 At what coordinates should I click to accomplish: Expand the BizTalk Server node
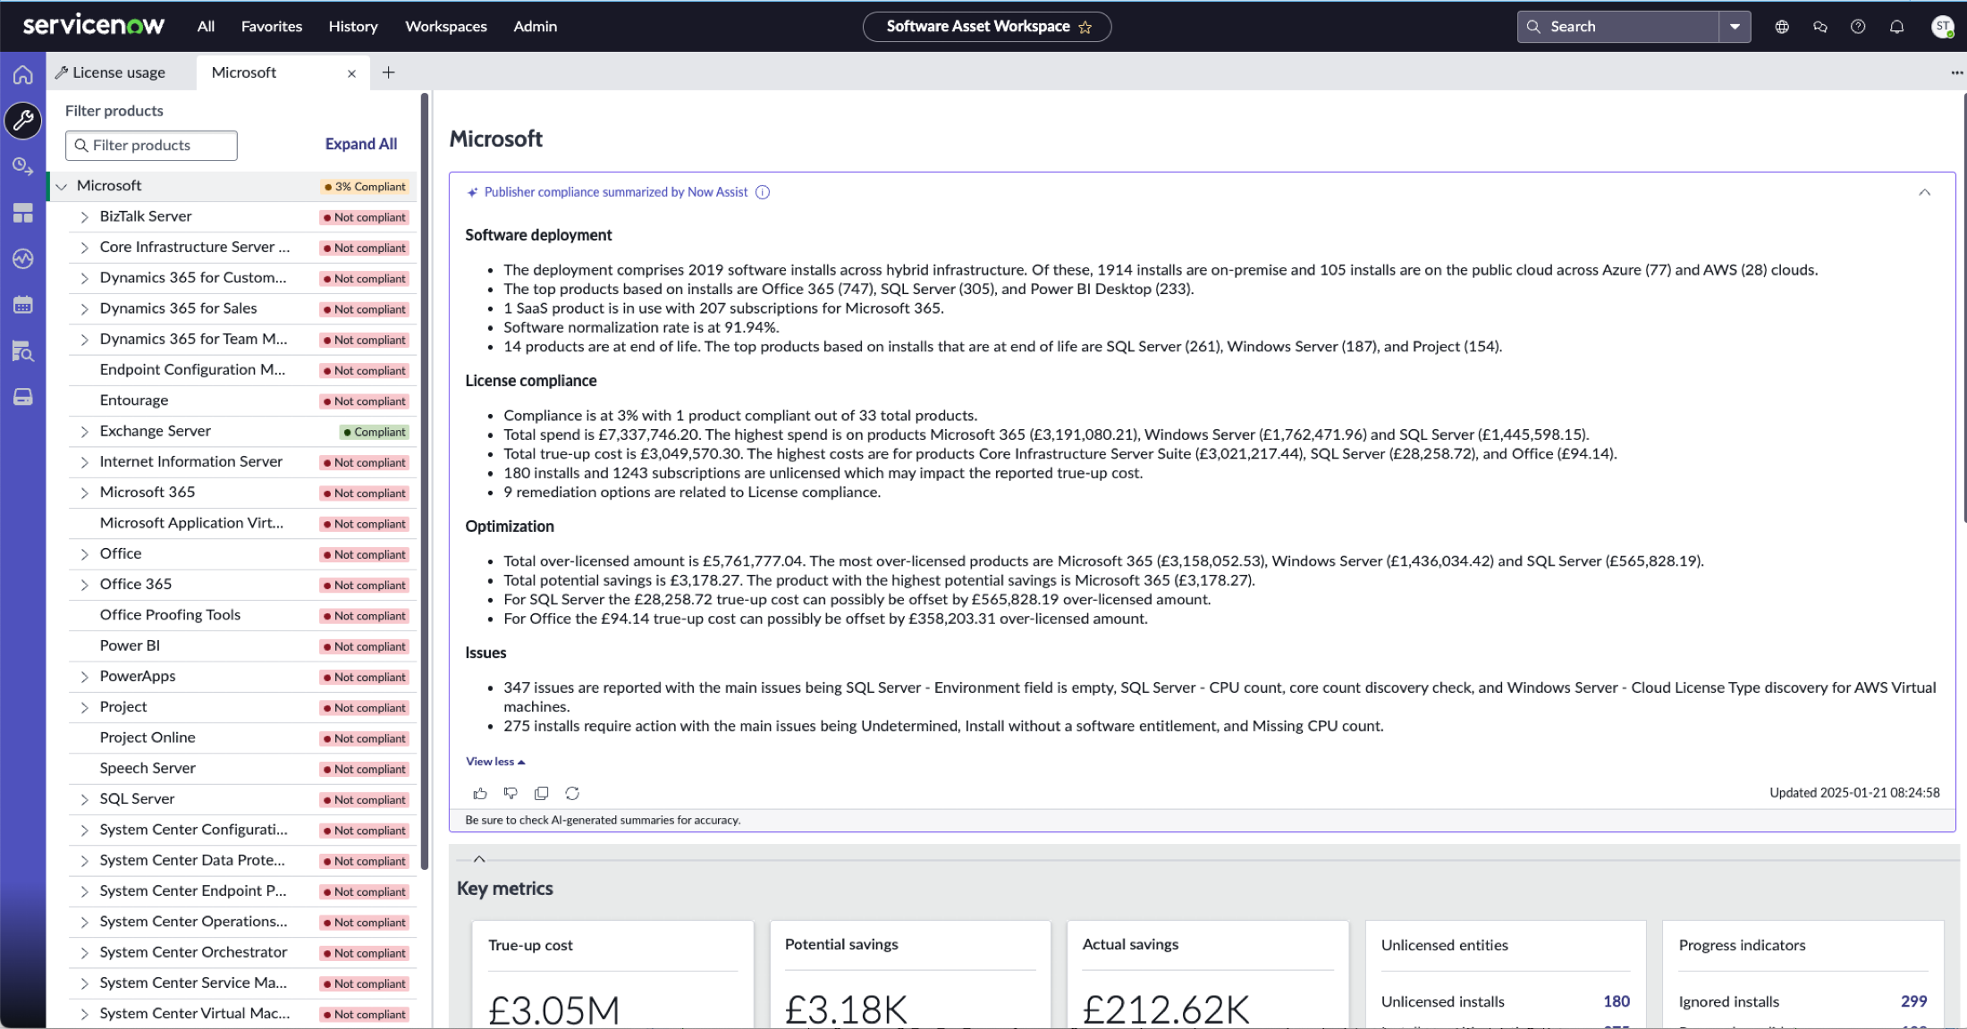pyautogui.click(x=84, y=217)
